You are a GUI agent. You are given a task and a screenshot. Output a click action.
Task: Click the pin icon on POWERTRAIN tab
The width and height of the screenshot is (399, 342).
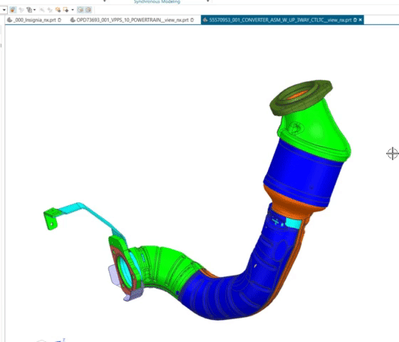coord(192,20)
